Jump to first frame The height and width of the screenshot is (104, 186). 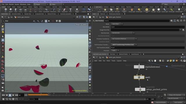pyautogui.click(x=3, y=95)
